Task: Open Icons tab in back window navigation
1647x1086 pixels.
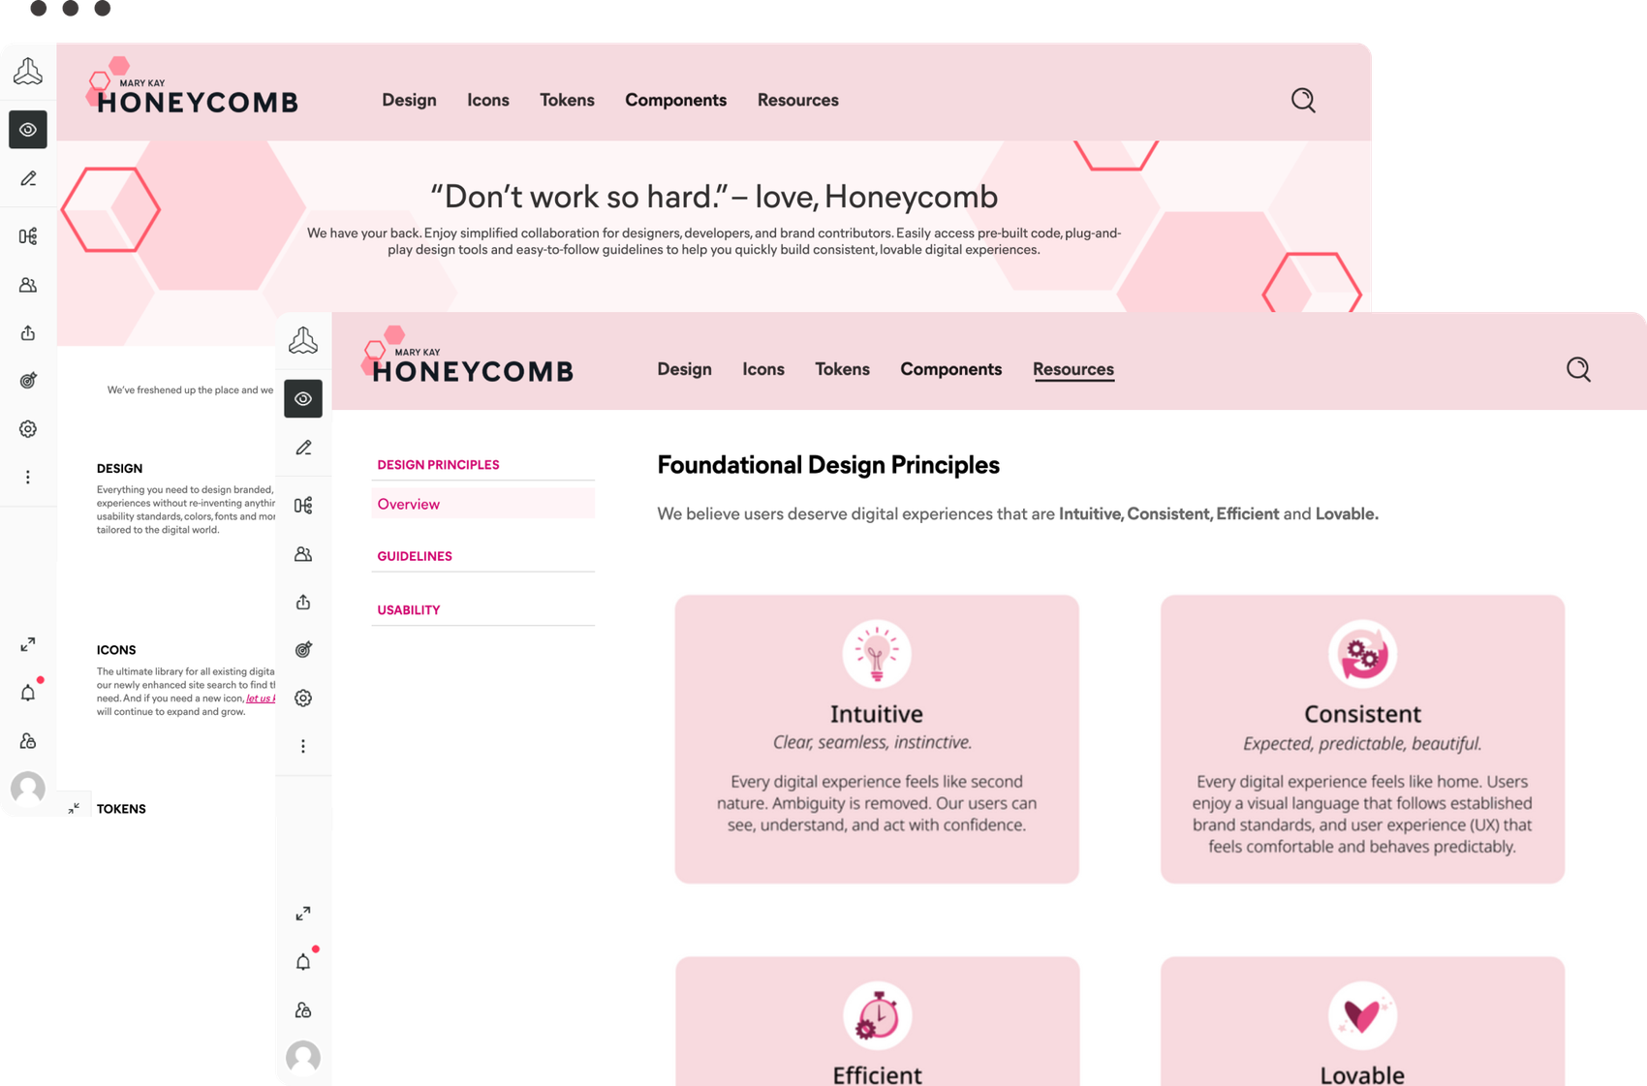Action: 488,100
